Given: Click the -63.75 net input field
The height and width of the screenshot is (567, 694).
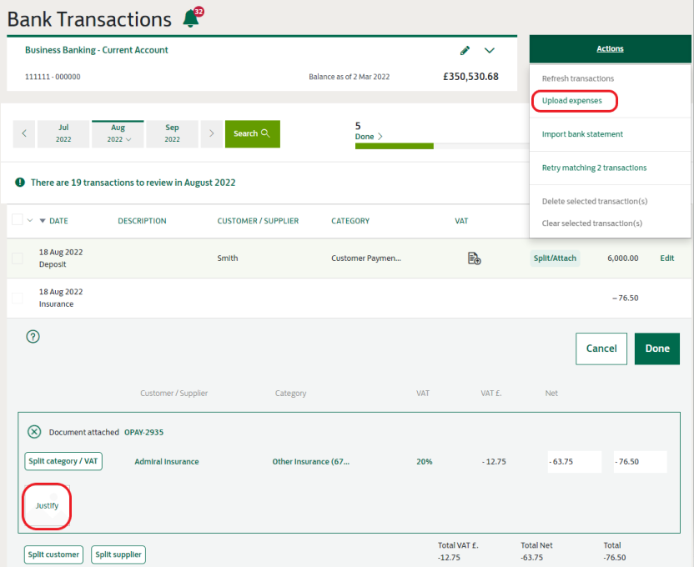Looking at the screenshot, I should [x=575, y=462].
